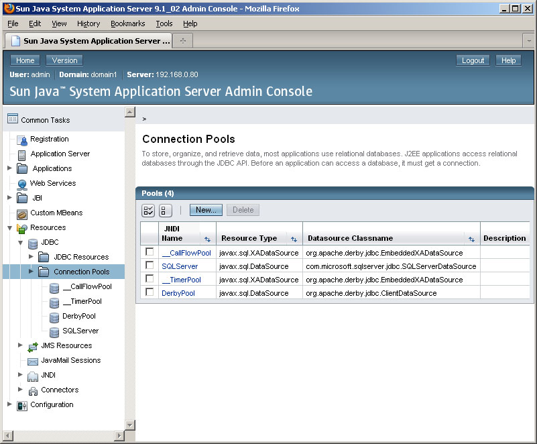Open a new browser tab
This screenshot has width=537, height=444.
183,41
